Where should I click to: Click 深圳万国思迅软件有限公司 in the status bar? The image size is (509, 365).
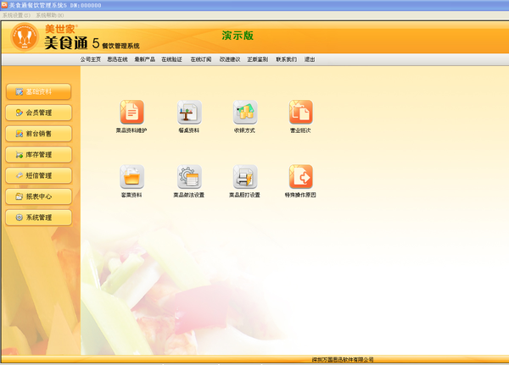click(x=343, y=359)
